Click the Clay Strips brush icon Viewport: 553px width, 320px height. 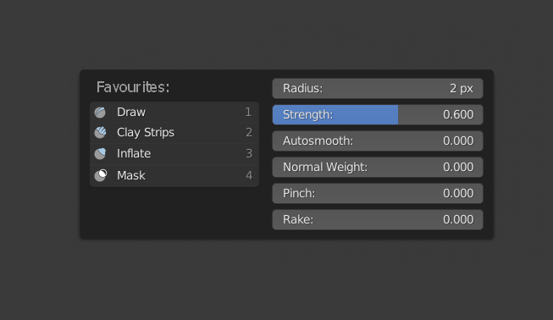[100, 133]
